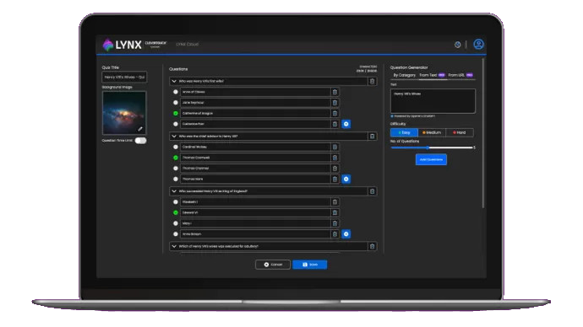583x327 pixels.
Task: Mark Mary I as correct answer
Action: click(x=176, y=223)
